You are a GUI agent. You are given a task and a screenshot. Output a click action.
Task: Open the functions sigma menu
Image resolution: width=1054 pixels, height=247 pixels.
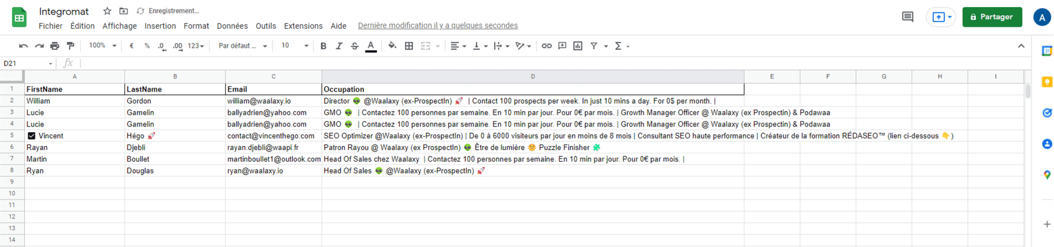[622, 46]
